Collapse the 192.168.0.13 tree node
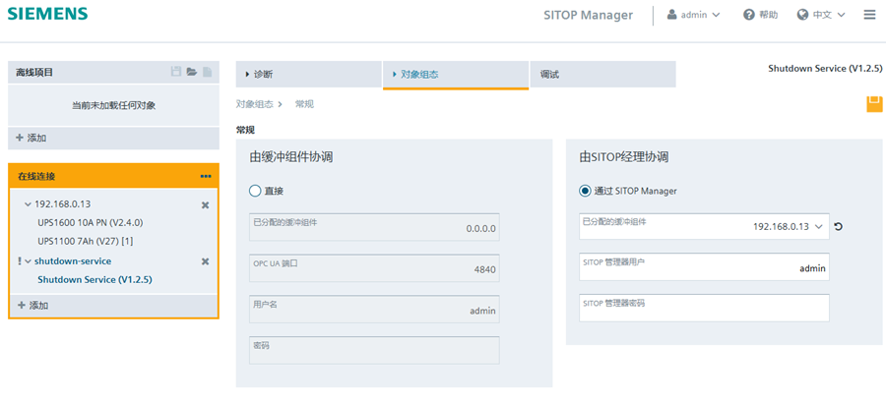The width and height of the screenshot is (886, 402). [x=28, y=204]
